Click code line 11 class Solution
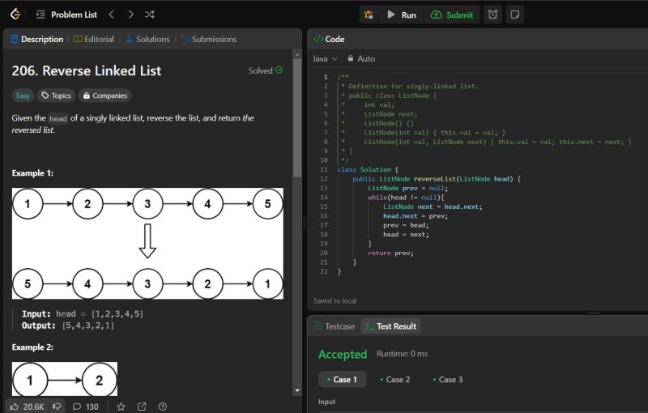Viewport: 648px width, 413px height. (368, 169)
